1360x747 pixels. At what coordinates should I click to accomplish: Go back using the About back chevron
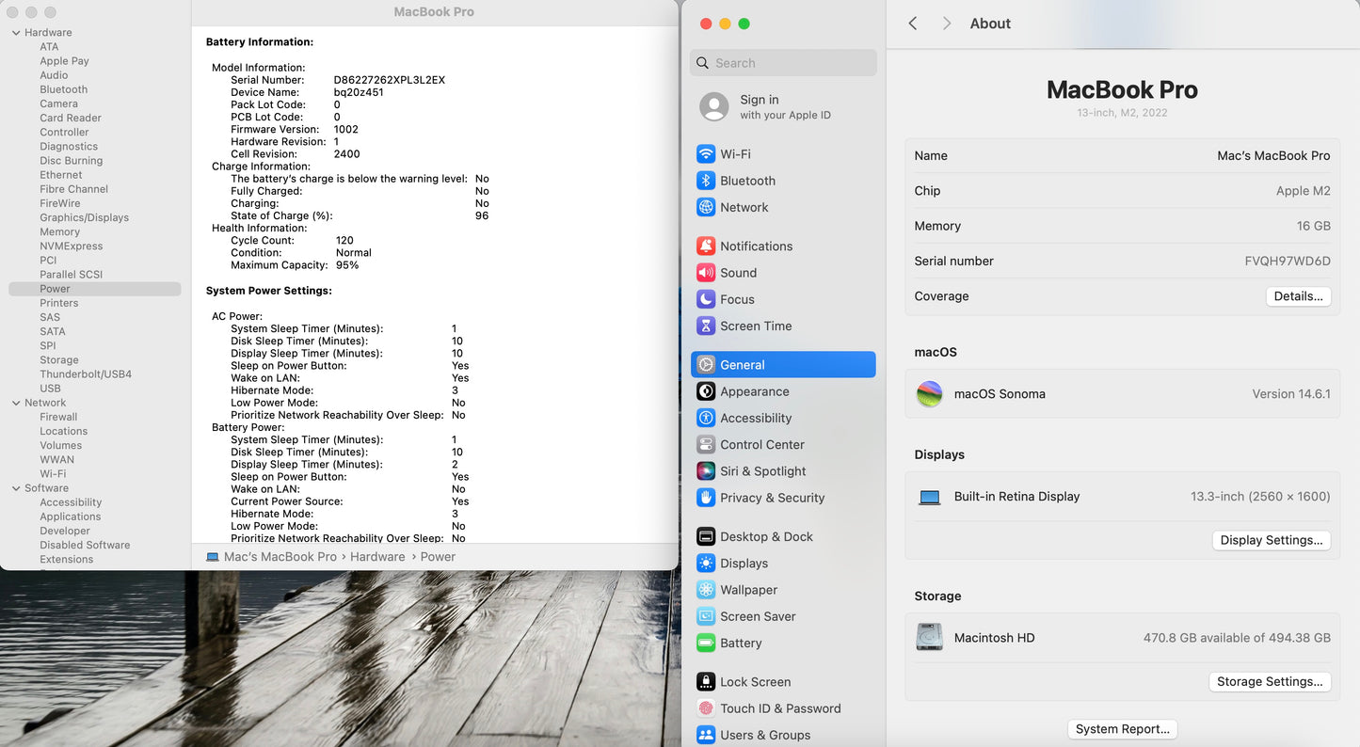(x=913, y=24)
